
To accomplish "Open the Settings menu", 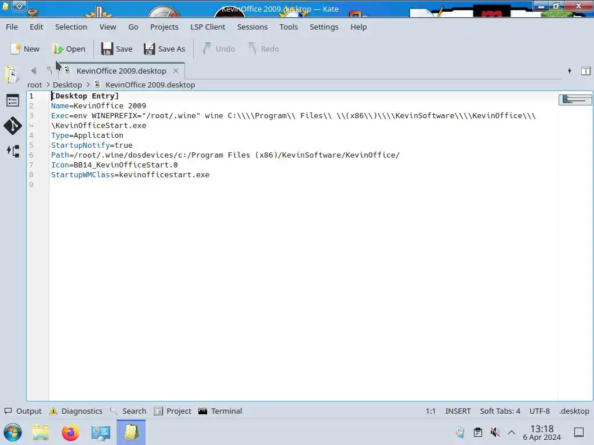I will pos(324,27).
